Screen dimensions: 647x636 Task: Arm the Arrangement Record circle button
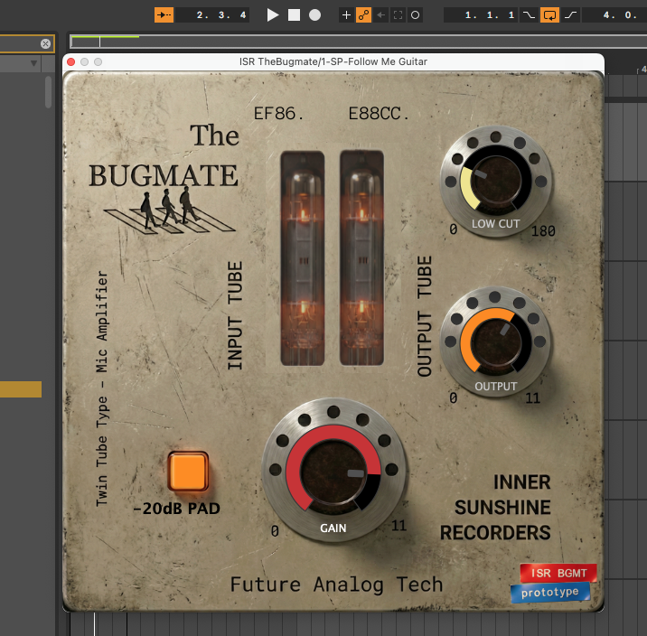click(314, 15)
